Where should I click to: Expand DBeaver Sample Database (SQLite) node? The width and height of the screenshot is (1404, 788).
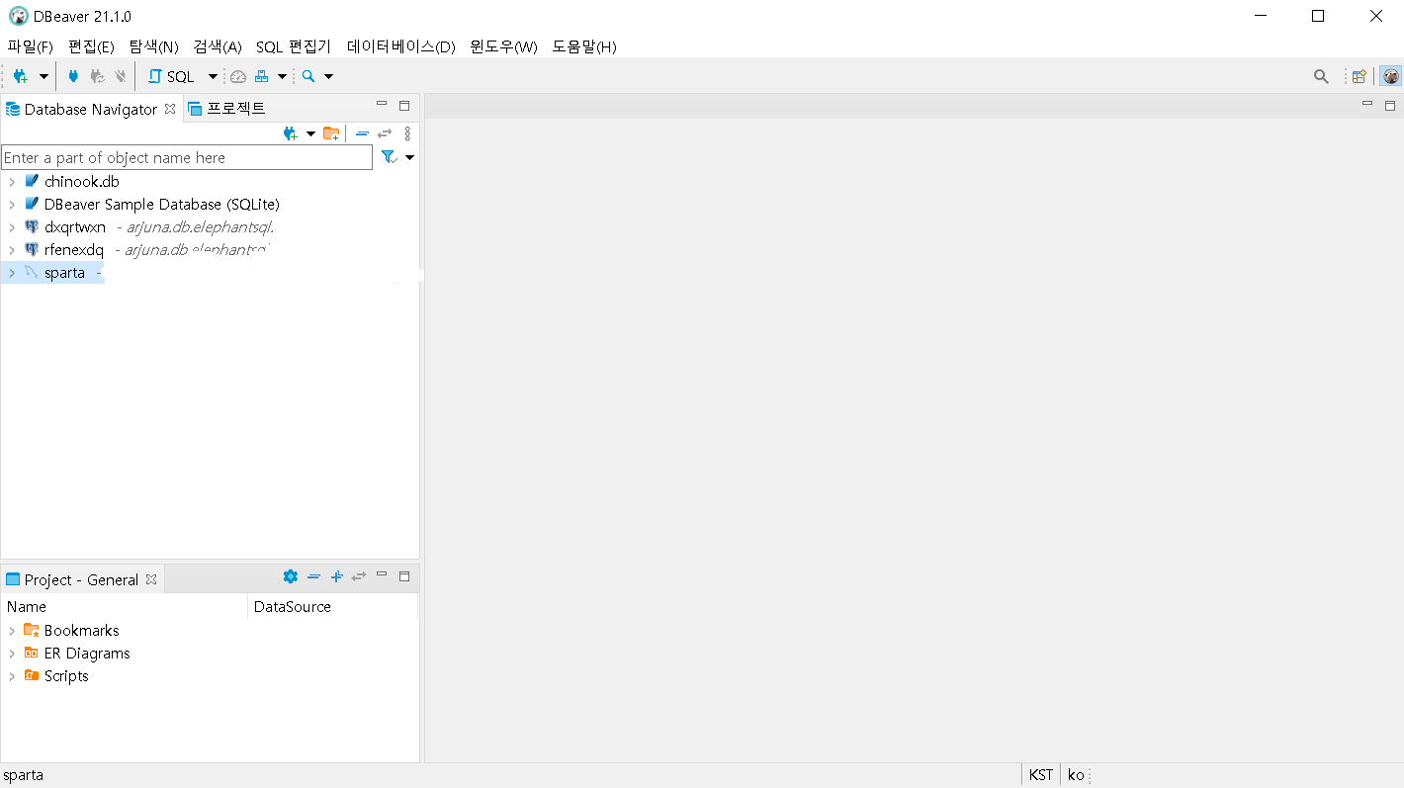click(12, 205)
